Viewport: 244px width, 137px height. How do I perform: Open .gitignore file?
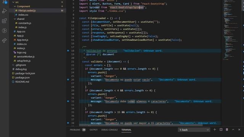[21, 65]
